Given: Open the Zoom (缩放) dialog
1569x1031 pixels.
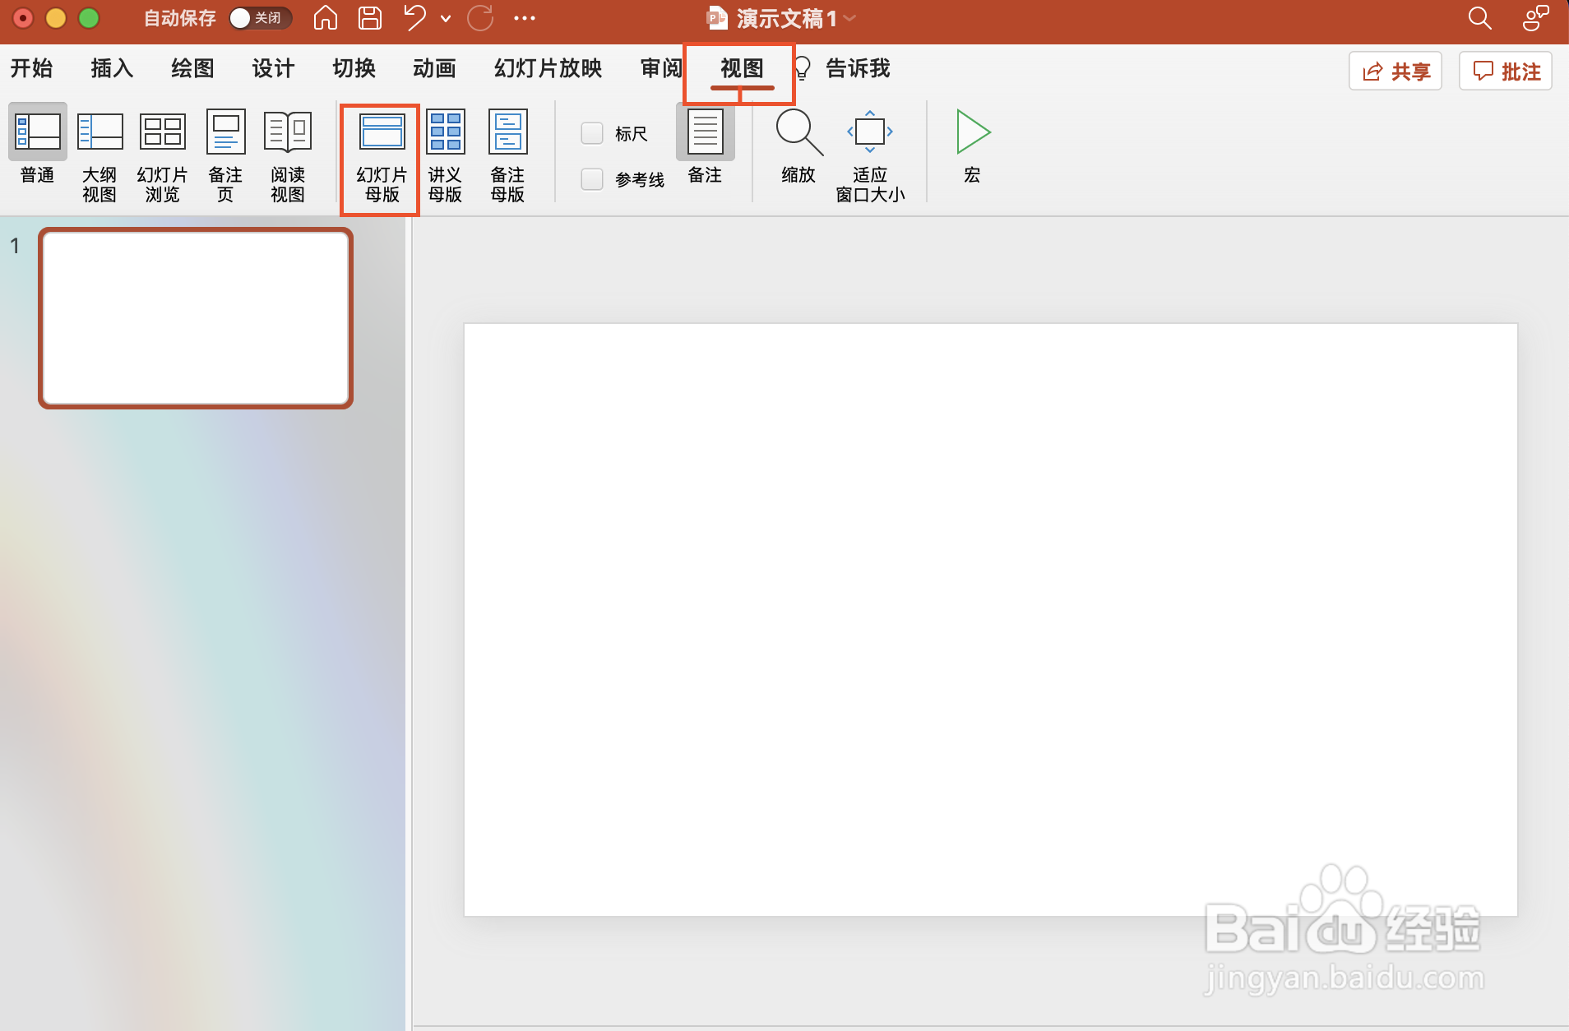Looking at the screenshot, I should tap(798, 146).
